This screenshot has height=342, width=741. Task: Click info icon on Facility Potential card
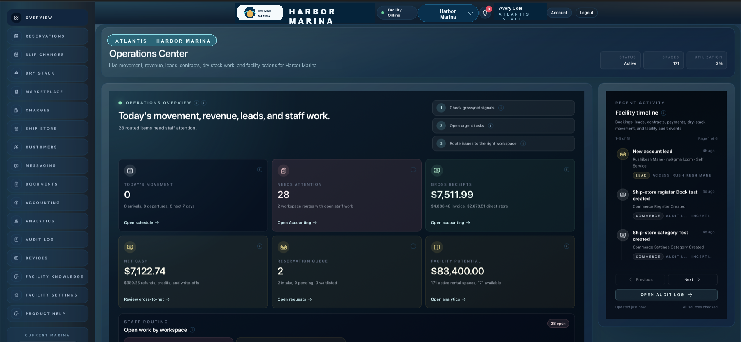[567, 246]
